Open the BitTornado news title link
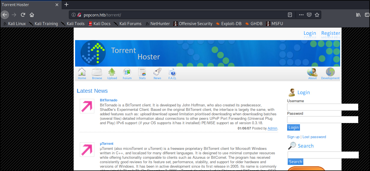Screen dimensions: 370x171 click(109, 100)
